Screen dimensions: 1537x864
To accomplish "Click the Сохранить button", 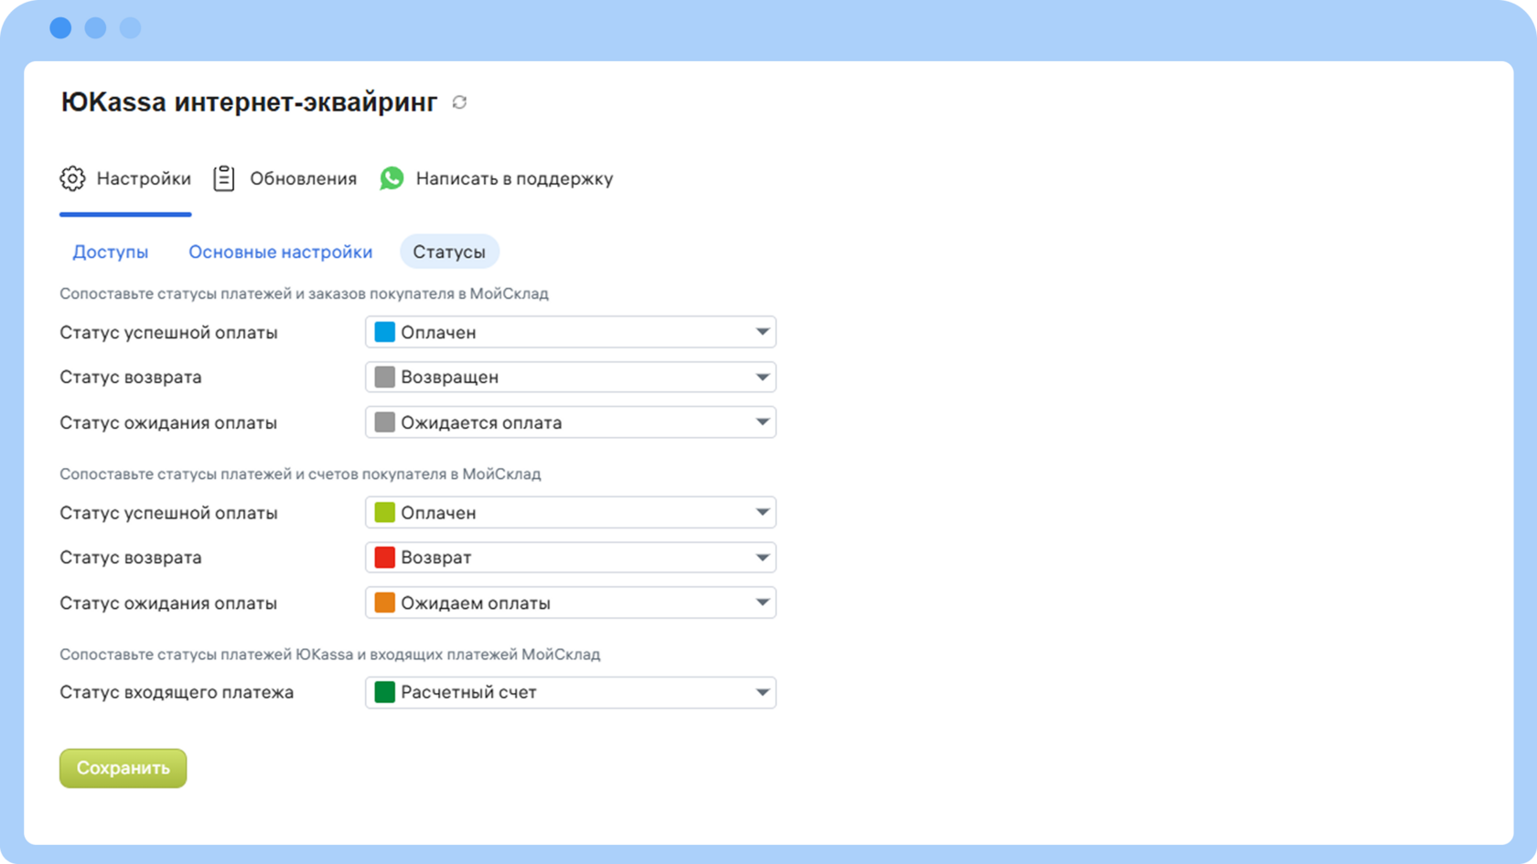I will click(124, 768).
